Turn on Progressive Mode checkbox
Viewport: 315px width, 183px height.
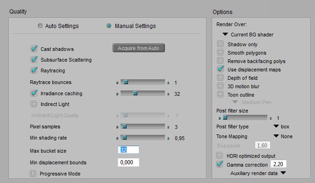pyautogui.click(x=33, y=173)
